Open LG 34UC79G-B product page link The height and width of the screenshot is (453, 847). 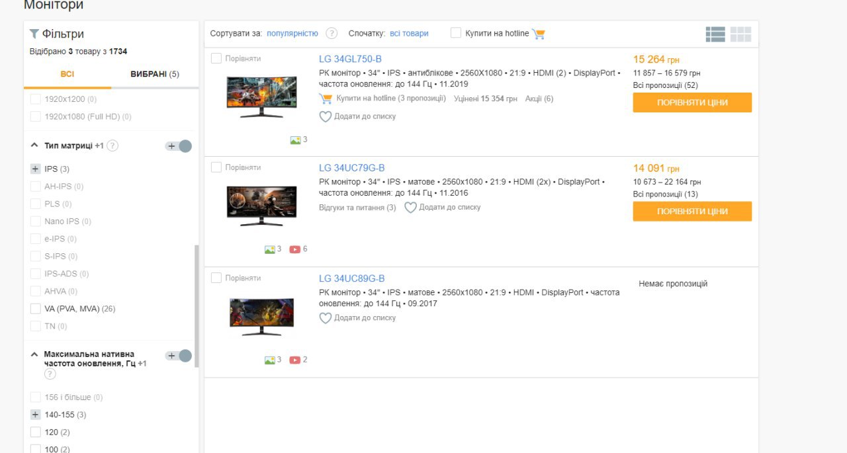[351, 168]
